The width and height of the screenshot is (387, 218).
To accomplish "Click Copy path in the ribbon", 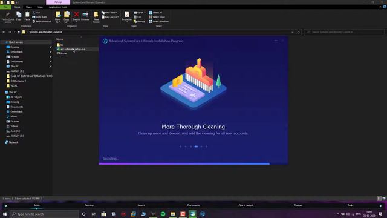I will 39,17.
